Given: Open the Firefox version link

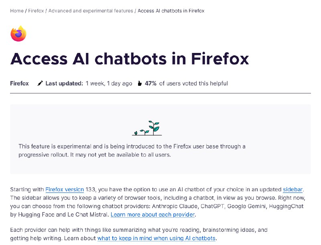Looking at the screenshot, I should coord(64,189).
